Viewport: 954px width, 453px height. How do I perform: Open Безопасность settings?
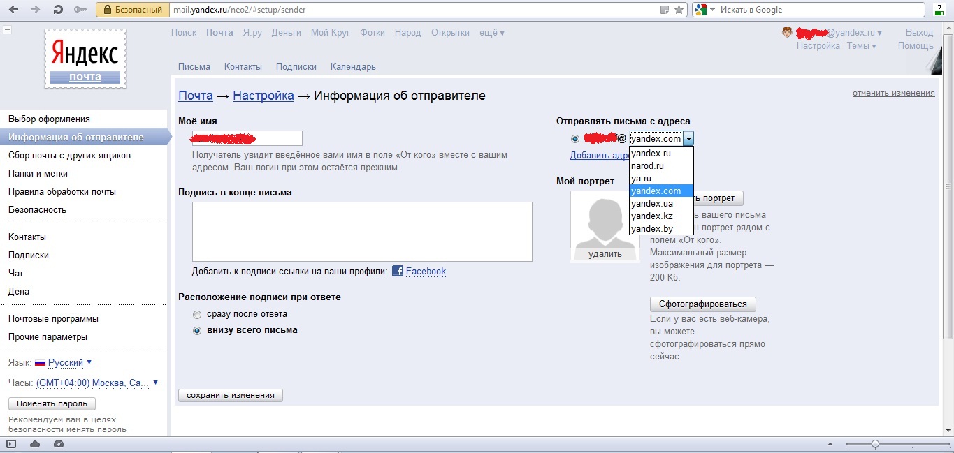(x=37, y=210)
